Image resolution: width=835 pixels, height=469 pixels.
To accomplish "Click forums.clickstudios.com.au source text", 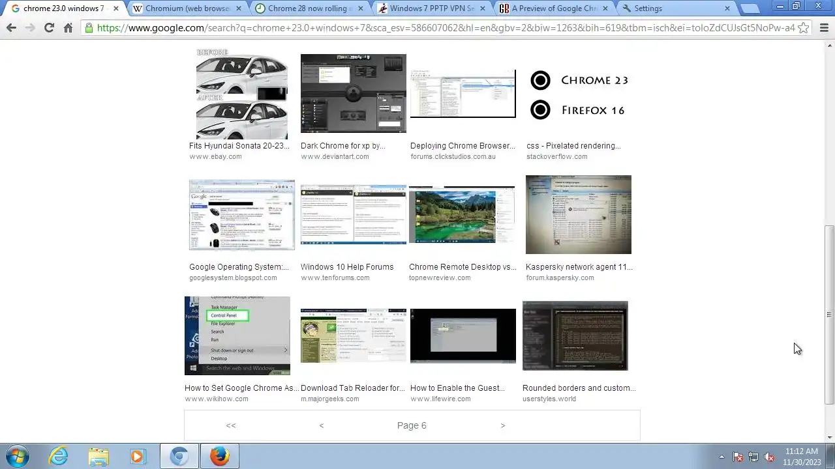I will tap(453, 156).
